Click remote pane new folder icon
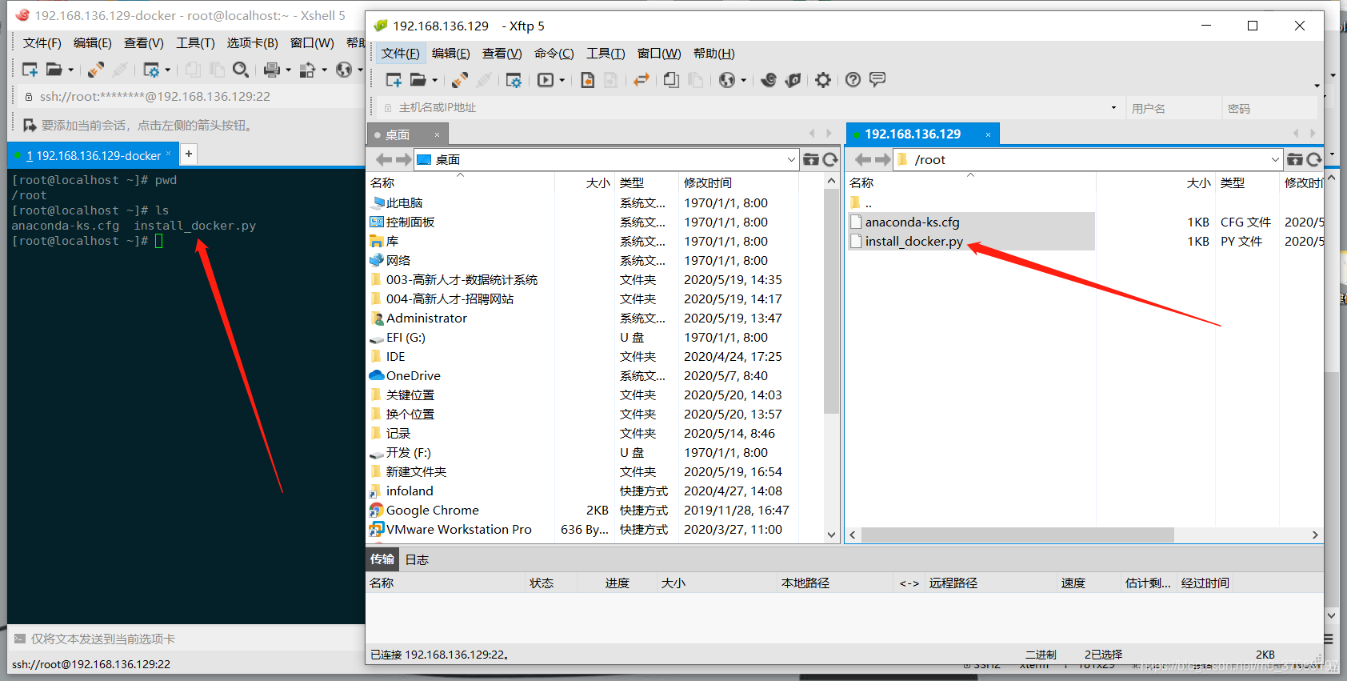The image size is (1347, 681). (1294, 159)
